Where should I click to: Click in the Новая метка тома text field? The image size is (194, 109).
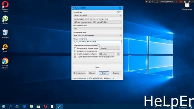point(97,42)
